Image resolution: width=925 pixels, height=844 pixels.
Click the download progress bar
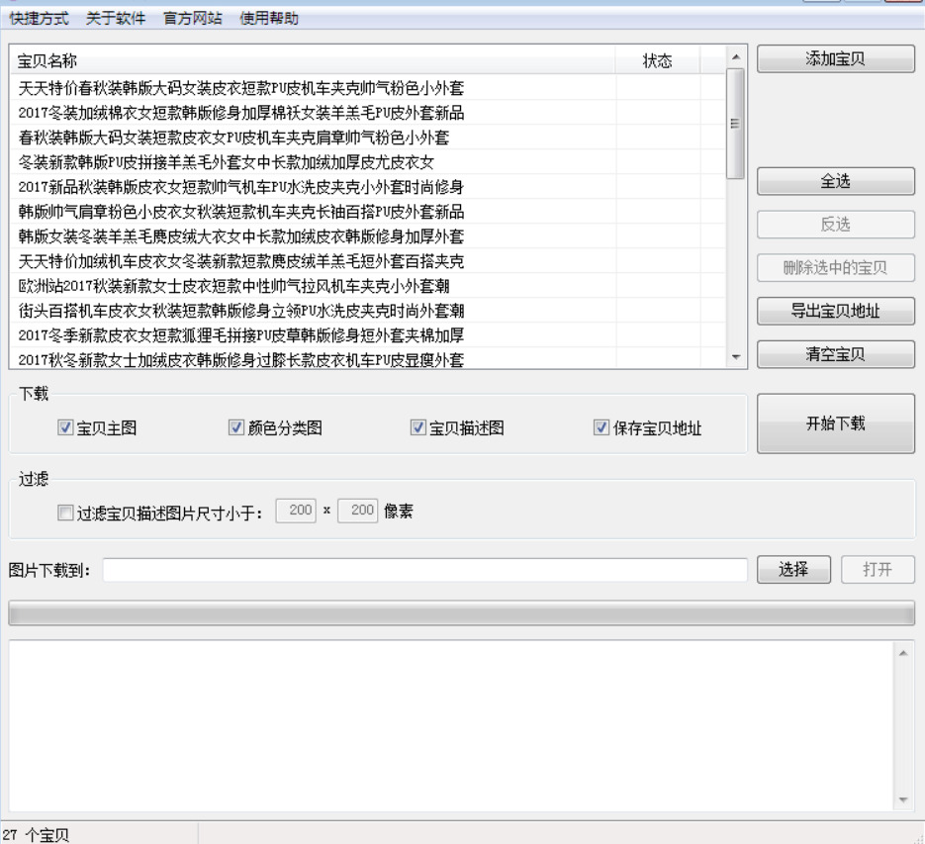pyautogui.click(x=461, y=613)
